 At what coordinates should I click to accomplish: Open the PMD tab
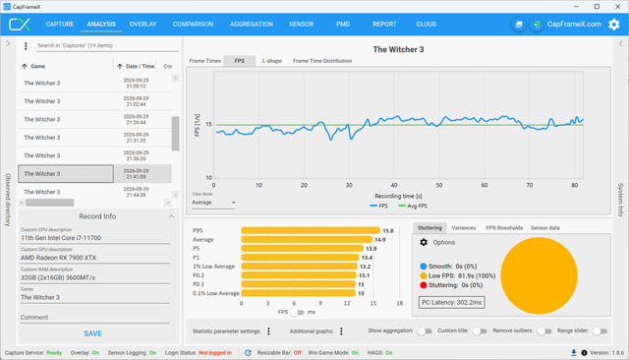[x=343, y=24]
